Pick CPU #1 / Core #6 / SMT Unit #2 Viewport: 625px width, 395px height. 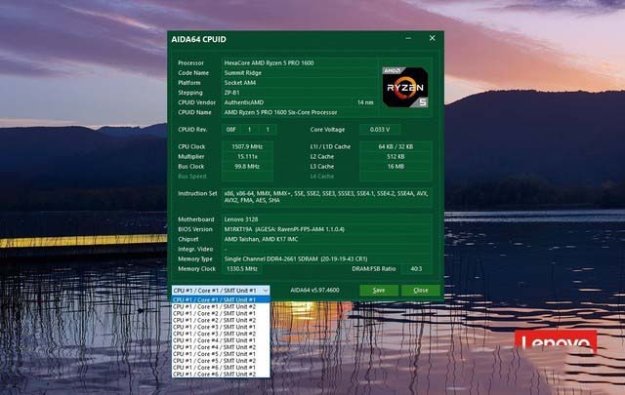click(221, 375)
